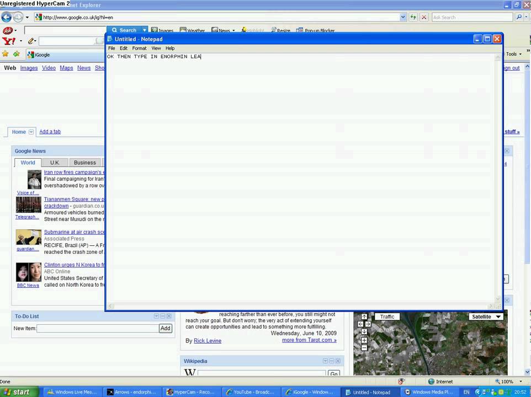The image size is (531, 397).
Task: Click the Add a tab link
Action: pyautogui.click(x=50, y=132)
